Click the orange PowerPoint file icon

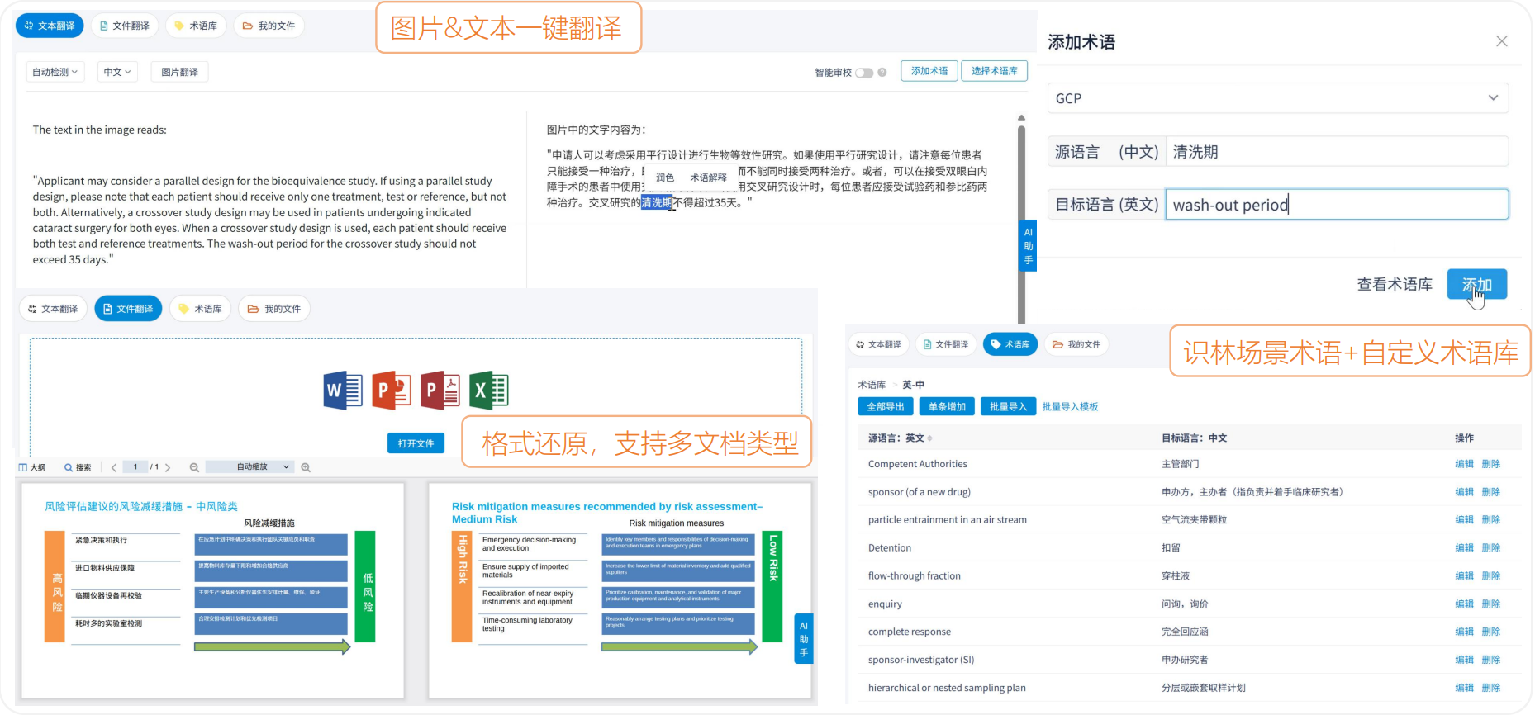391,391
